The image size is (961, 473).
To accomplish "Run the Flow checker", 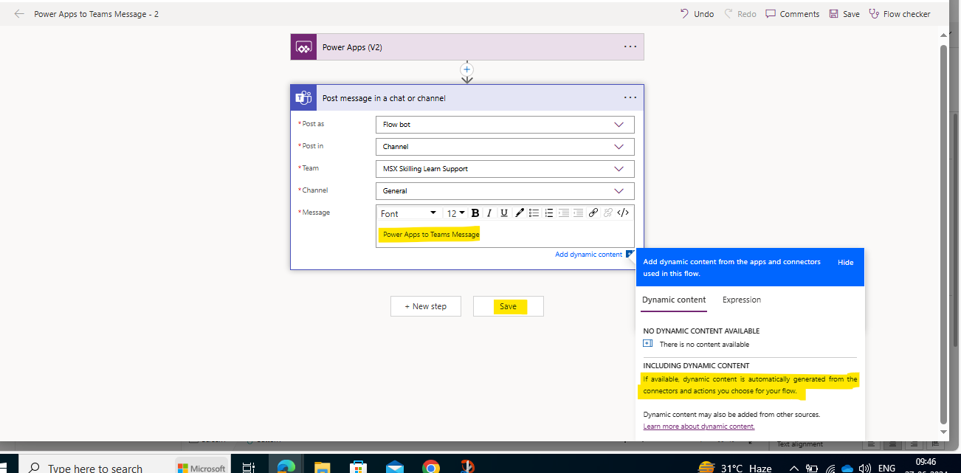I will tap(900, 14).
